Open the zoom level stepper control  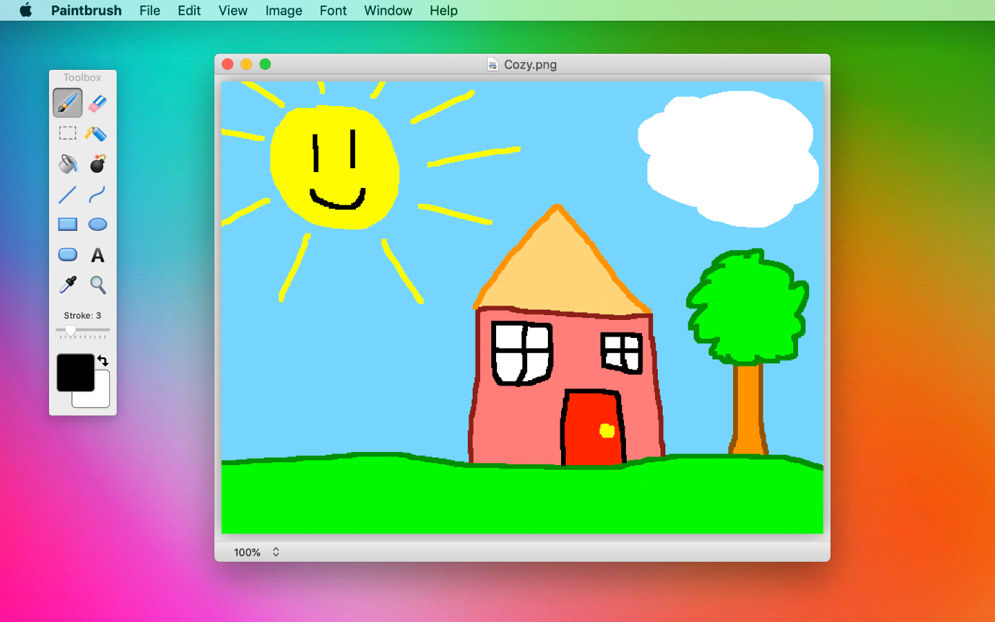(275, 552)
